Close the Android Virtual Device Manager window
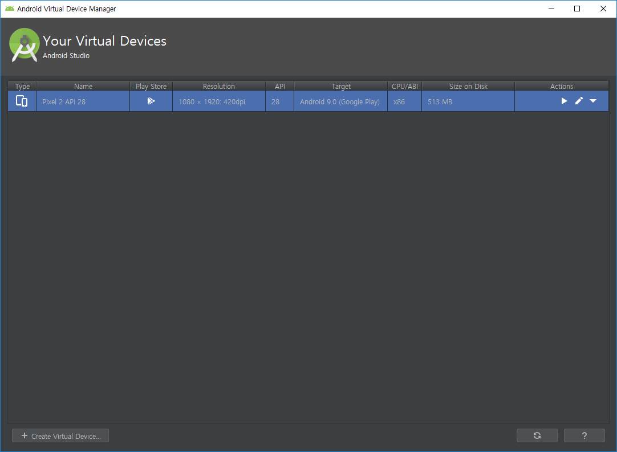 (603, 9)
